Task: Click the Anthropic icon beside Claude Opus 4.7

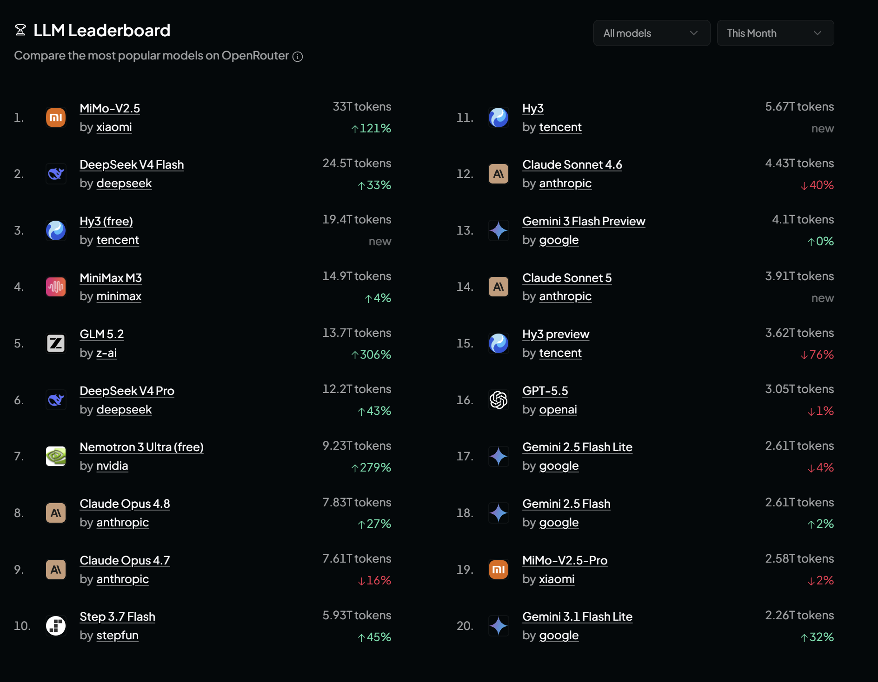Action: point(56,570)
